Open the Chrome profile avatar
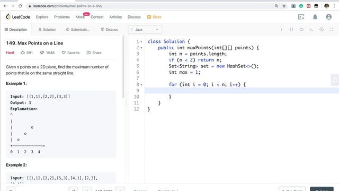This screenshot has height=191, width=339. point(326,6)
